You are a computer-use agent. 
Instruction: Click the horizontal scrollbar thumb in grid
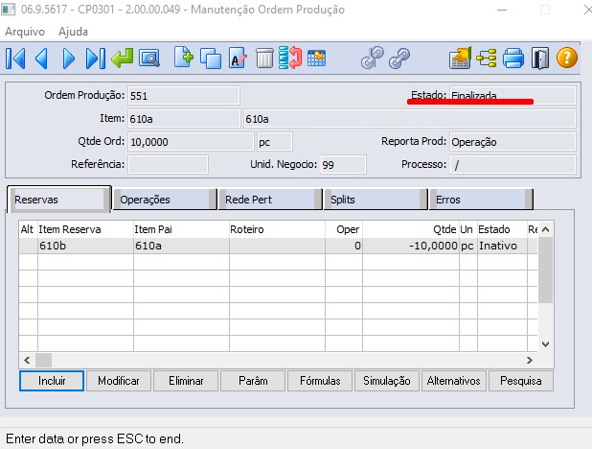(43, 360)
